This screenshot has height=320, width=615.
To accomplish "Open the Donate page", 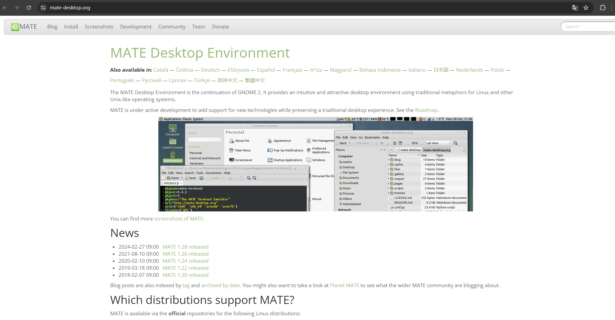I will tap(220, 27).
